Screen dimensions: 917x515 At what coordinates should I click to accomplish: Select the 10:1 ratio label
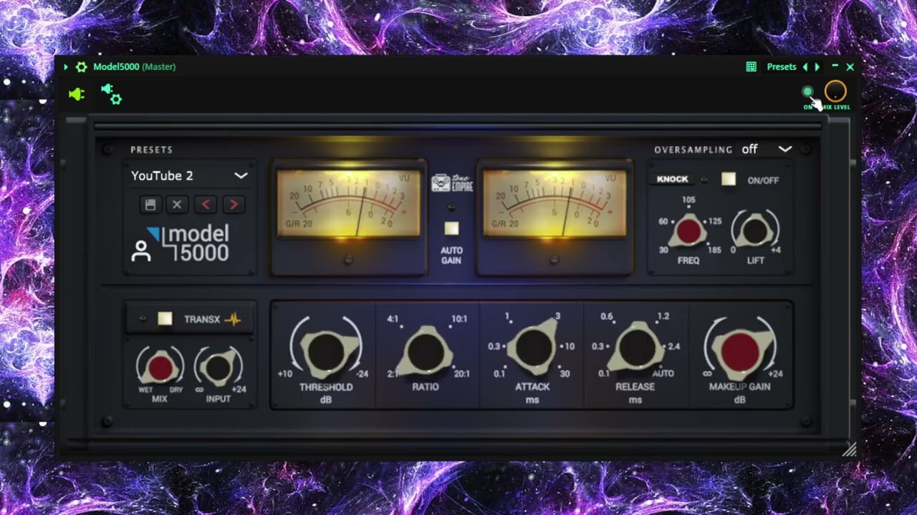(x=459, y=319)
